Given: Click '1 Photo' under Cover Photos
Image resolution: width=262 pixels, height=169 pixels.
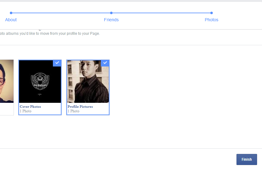Looking at the screenshot, I should (26, 111).
